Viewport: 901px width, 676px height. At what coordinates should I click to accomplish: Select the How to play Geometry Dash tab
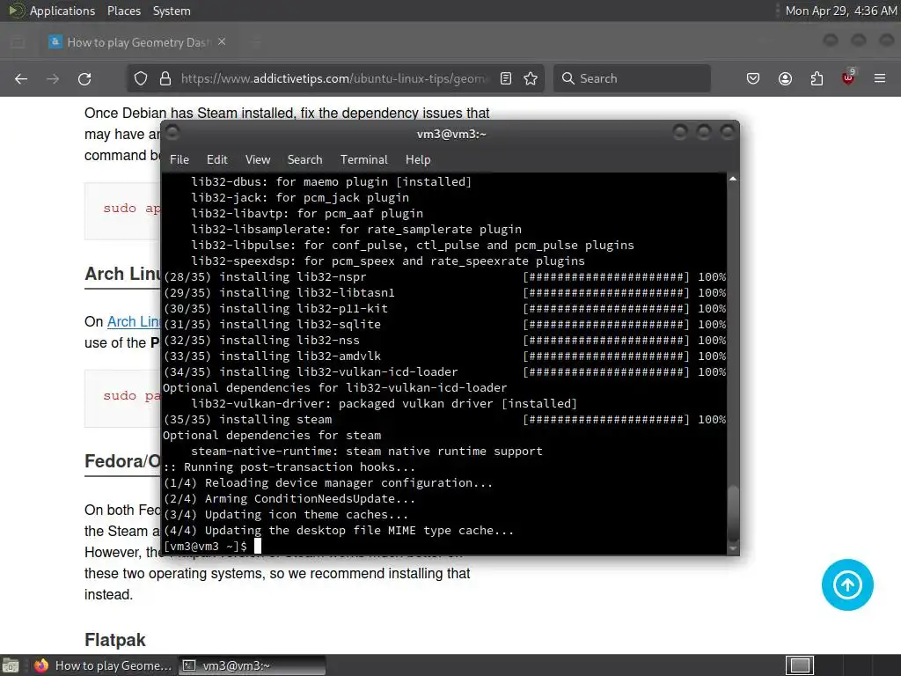[138, 42]
